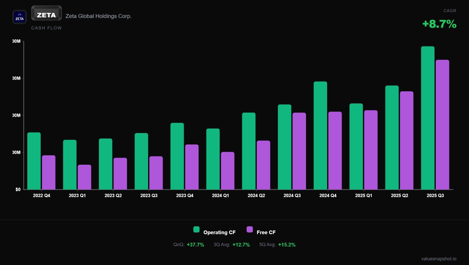Expand the QoQ +37.7% statistic
469x265 pixels.
189,245
